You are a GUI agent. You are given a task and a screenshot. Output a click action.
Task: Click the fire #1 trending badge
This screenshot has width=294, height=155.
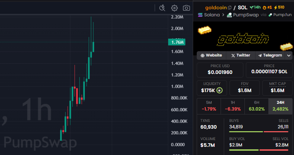[267, 7]
